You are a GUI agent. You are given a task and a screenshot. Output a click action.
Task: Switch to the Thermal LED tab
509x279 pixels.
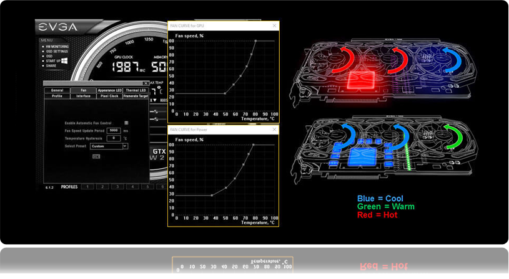click(x=136, y=90)
